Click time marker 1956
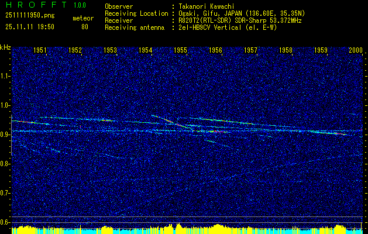 point(215,50)
